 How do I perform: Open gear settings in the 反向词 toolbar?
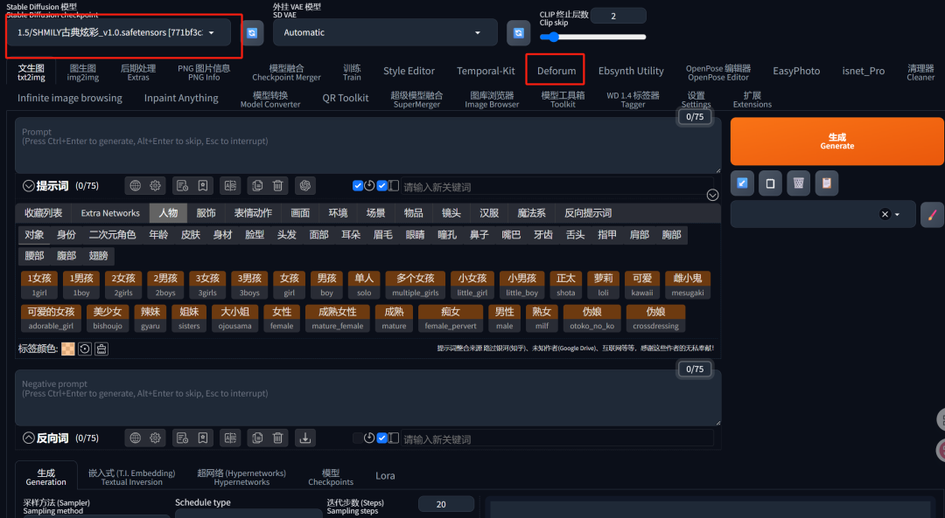pos(156,438)
